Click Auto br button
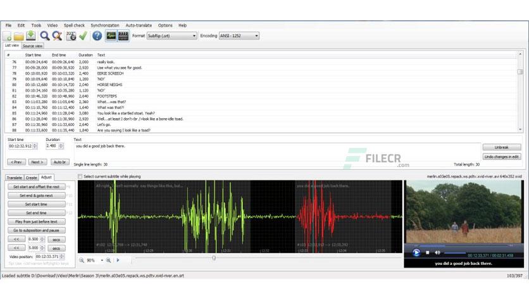 tap(60, 162)
